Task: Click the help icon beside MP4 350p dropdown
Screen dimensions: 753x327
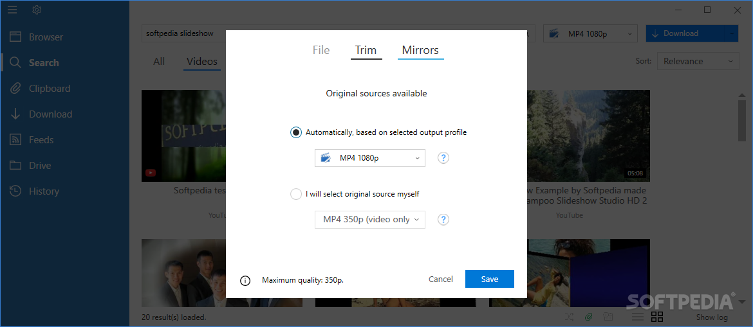Action: click(443, 220)
